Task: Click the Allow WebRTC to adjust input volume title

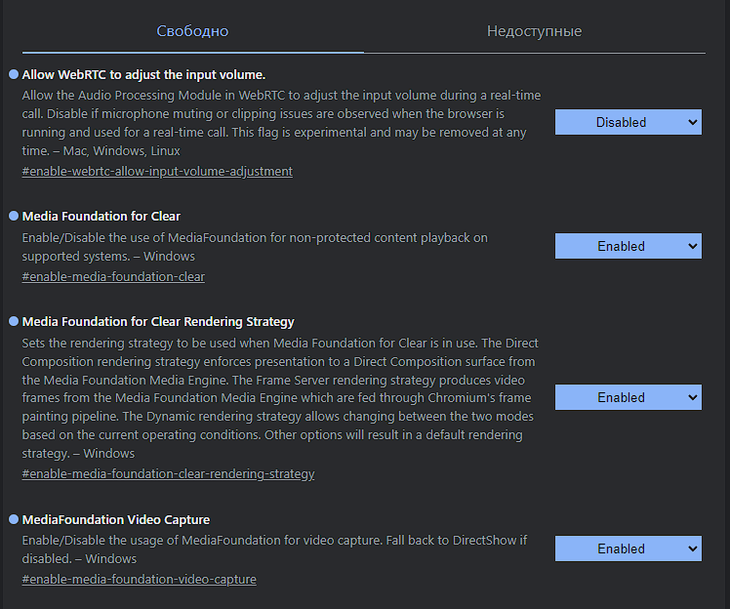Action: coord(143,74)
